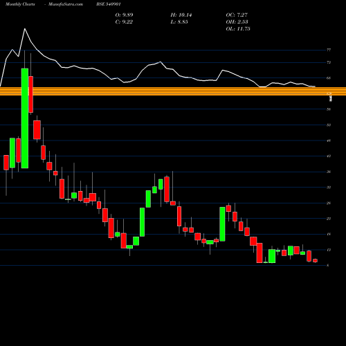Click the 18 price axis label
Image resolution: width=346 pixels, height=346 pixels.
pos(329,234)
